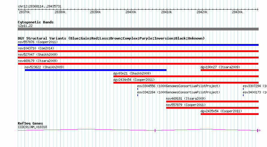Screen dimensions: 267x147
Task: Click the 28400k ruler label
Action: 131,12
